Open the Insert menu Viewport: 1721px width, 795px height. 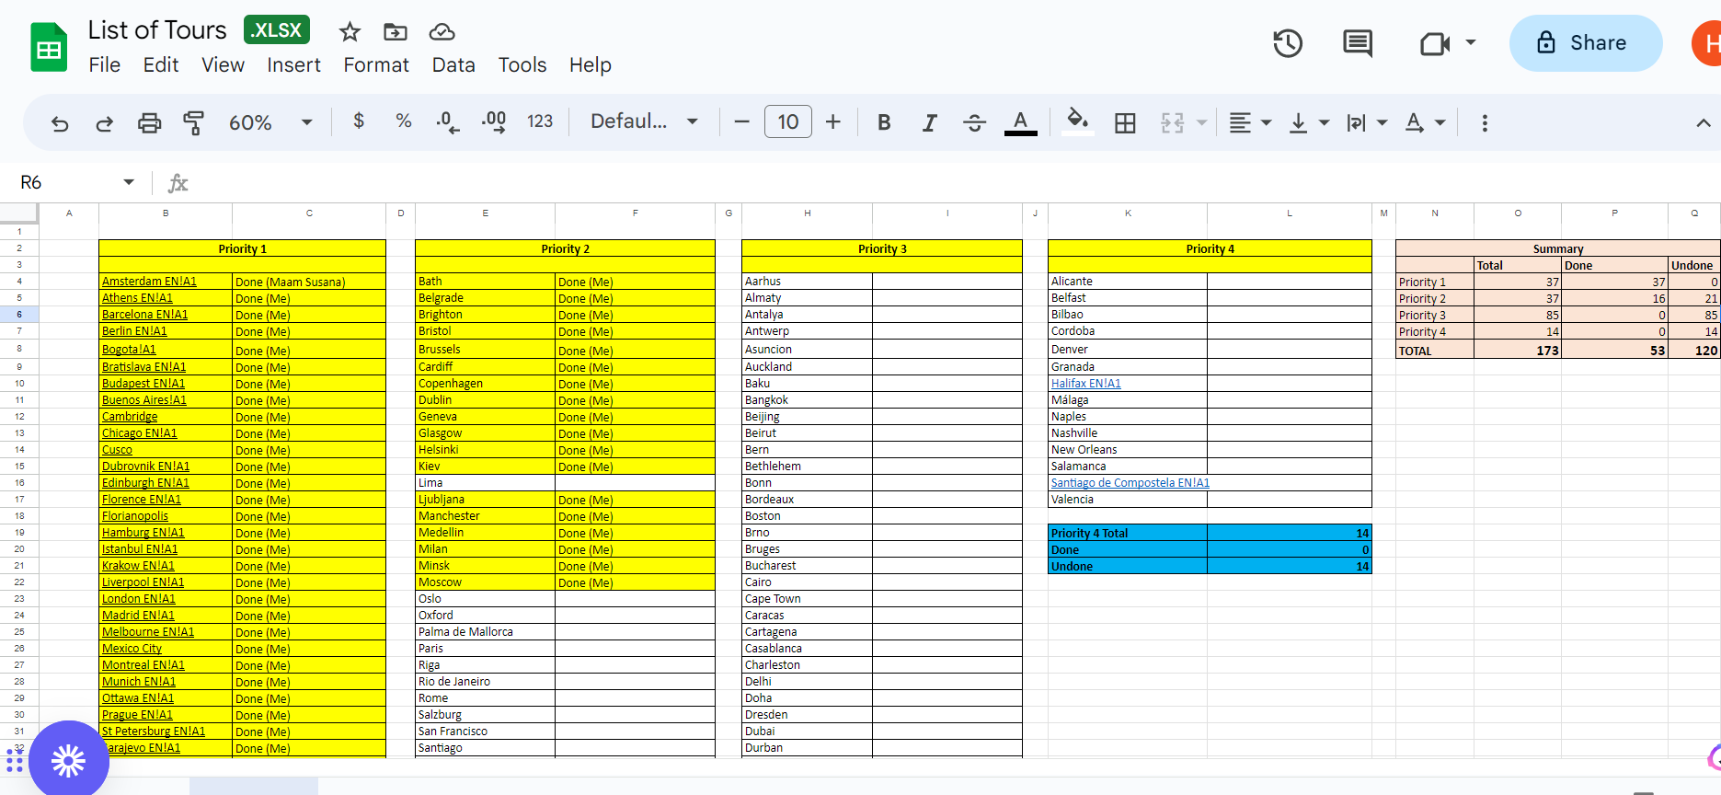tap(294, 65)
